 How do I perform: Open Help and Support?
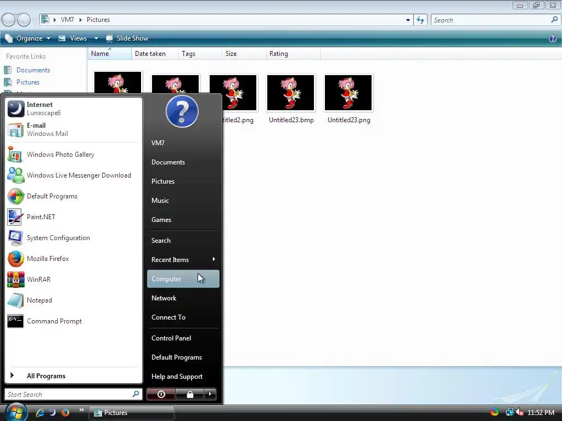183,377
